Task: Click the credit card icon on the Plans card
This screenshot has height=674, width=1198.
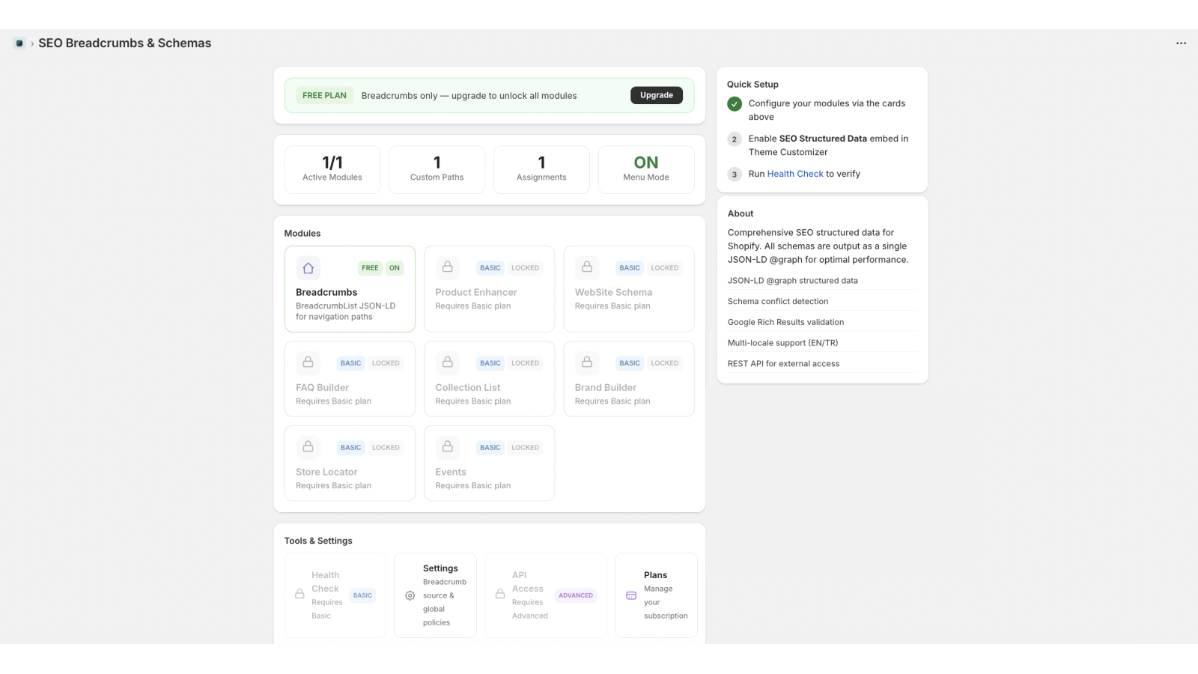Action: [x=629, y=595]
